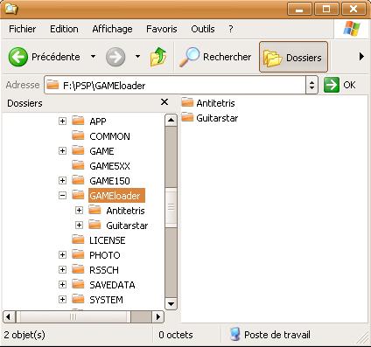
Task: Expand the GAME folder node
Action: [62, 150]
